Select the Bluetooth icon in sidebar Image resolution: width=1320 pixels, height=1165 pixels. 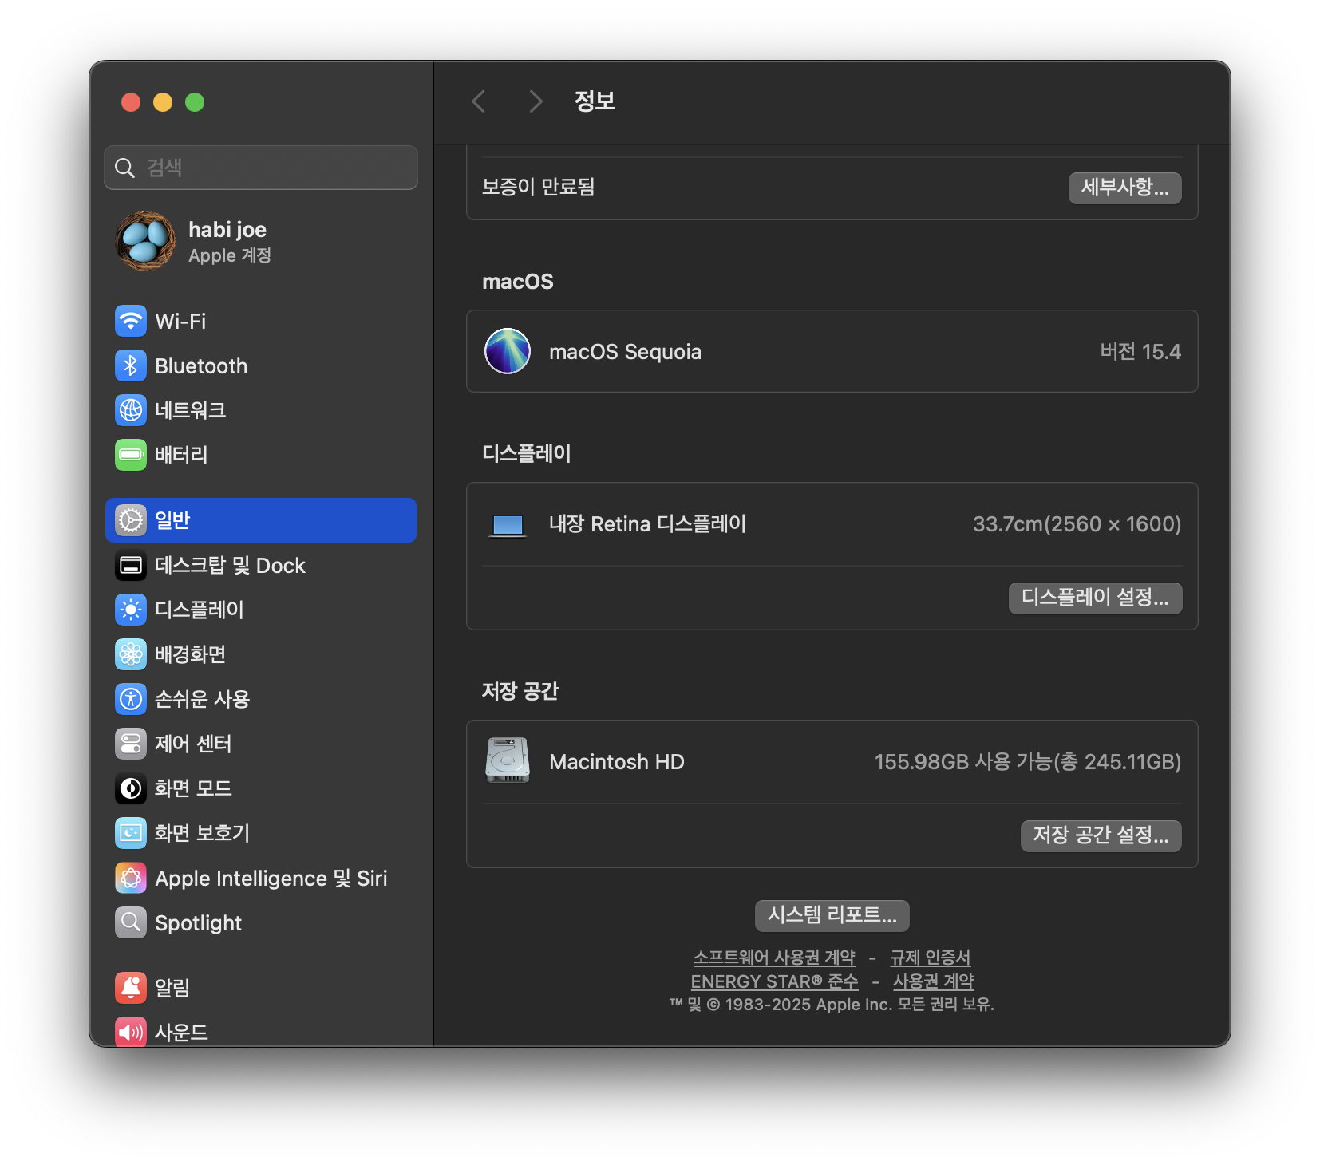click(131, 366)
